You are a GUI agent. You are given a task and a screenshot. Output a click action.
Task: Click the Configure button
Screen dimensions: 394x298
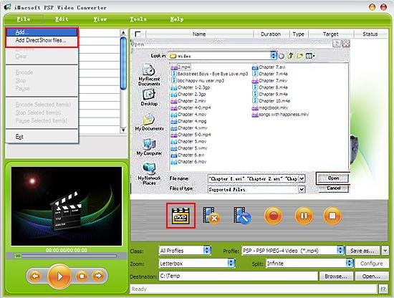(x=371, y=264)
